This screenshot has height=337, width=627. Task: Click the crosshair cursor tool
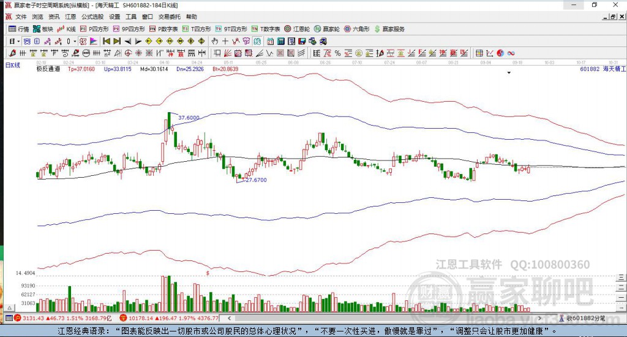pos(225,41)
